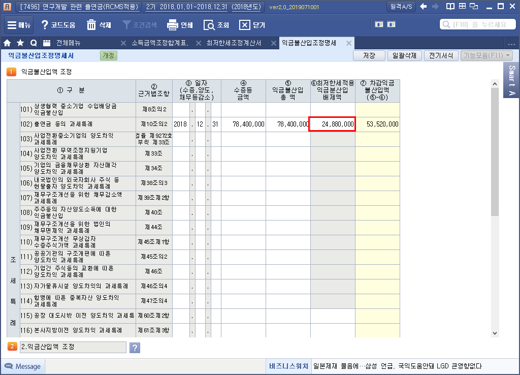Select the 24,880,000 배제액 cell
This screenshot has width=520, height=375.
pos(332,124)
